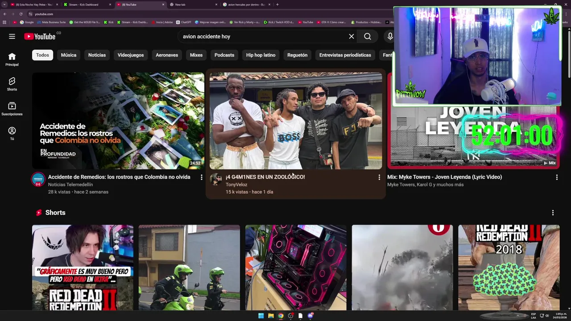Switch to Esta Noche Hay Pelea tab
Screen dimensions: 571x321
pos(33,4)
